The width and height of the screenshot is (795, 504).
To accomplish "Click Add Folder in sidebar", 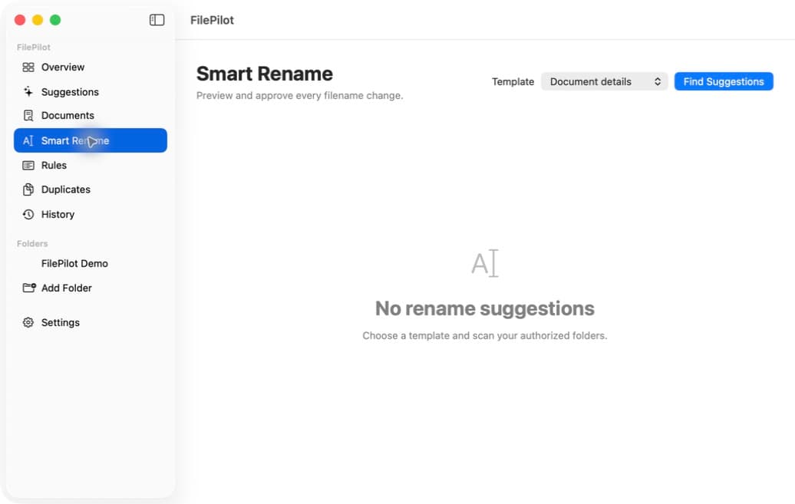I will 91,288.
